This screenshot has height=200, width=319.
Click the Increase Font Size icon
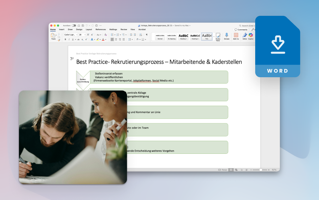click(88, 35)
